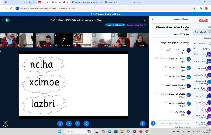Image resolution: width=211 pixels, height=135 pixels.
Task: Click the system tray volume icon
Action: 197,131
